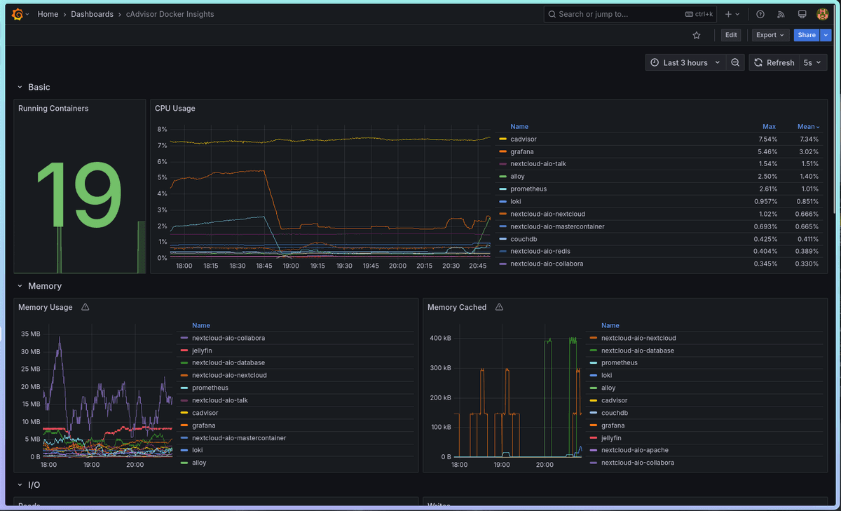841x511 pixels.
Task: Open the chevron next to Grafana logo
Action: click(27, 14)
